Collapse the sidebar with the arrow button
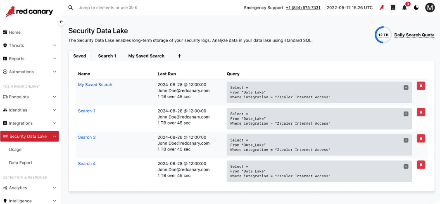This screenshot has height=204, width=440. (x=61, y=22)
